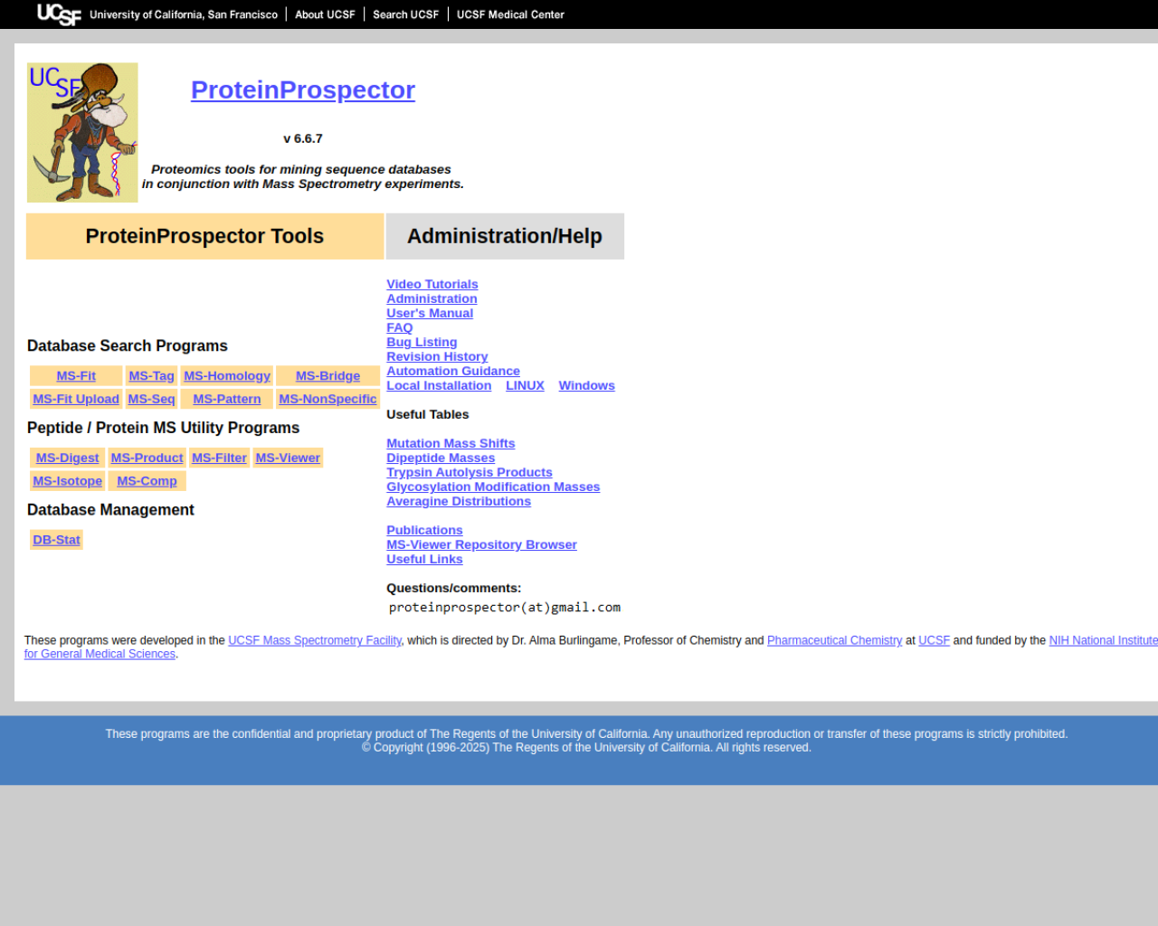
Task: Open the ProteinProspector title link
Action: point(303,90)
